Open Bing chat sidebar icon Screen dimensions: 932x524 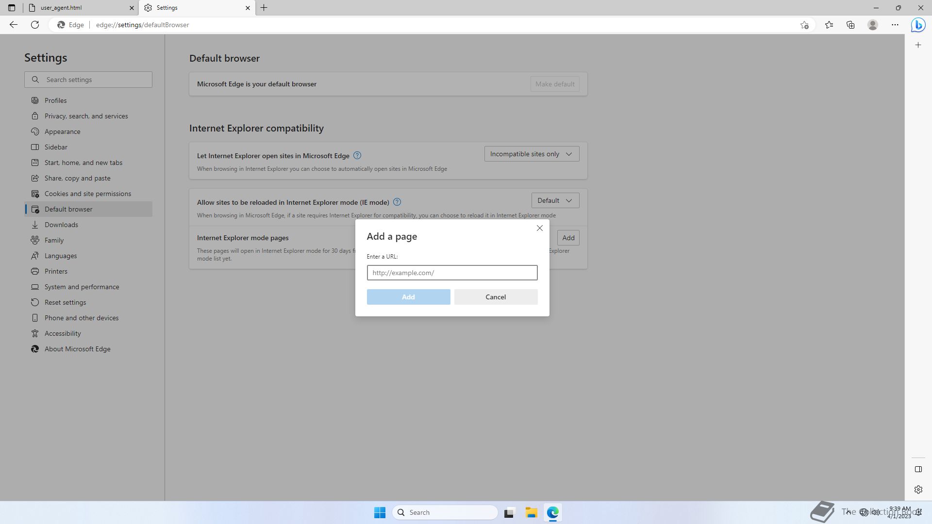[918, 25]
